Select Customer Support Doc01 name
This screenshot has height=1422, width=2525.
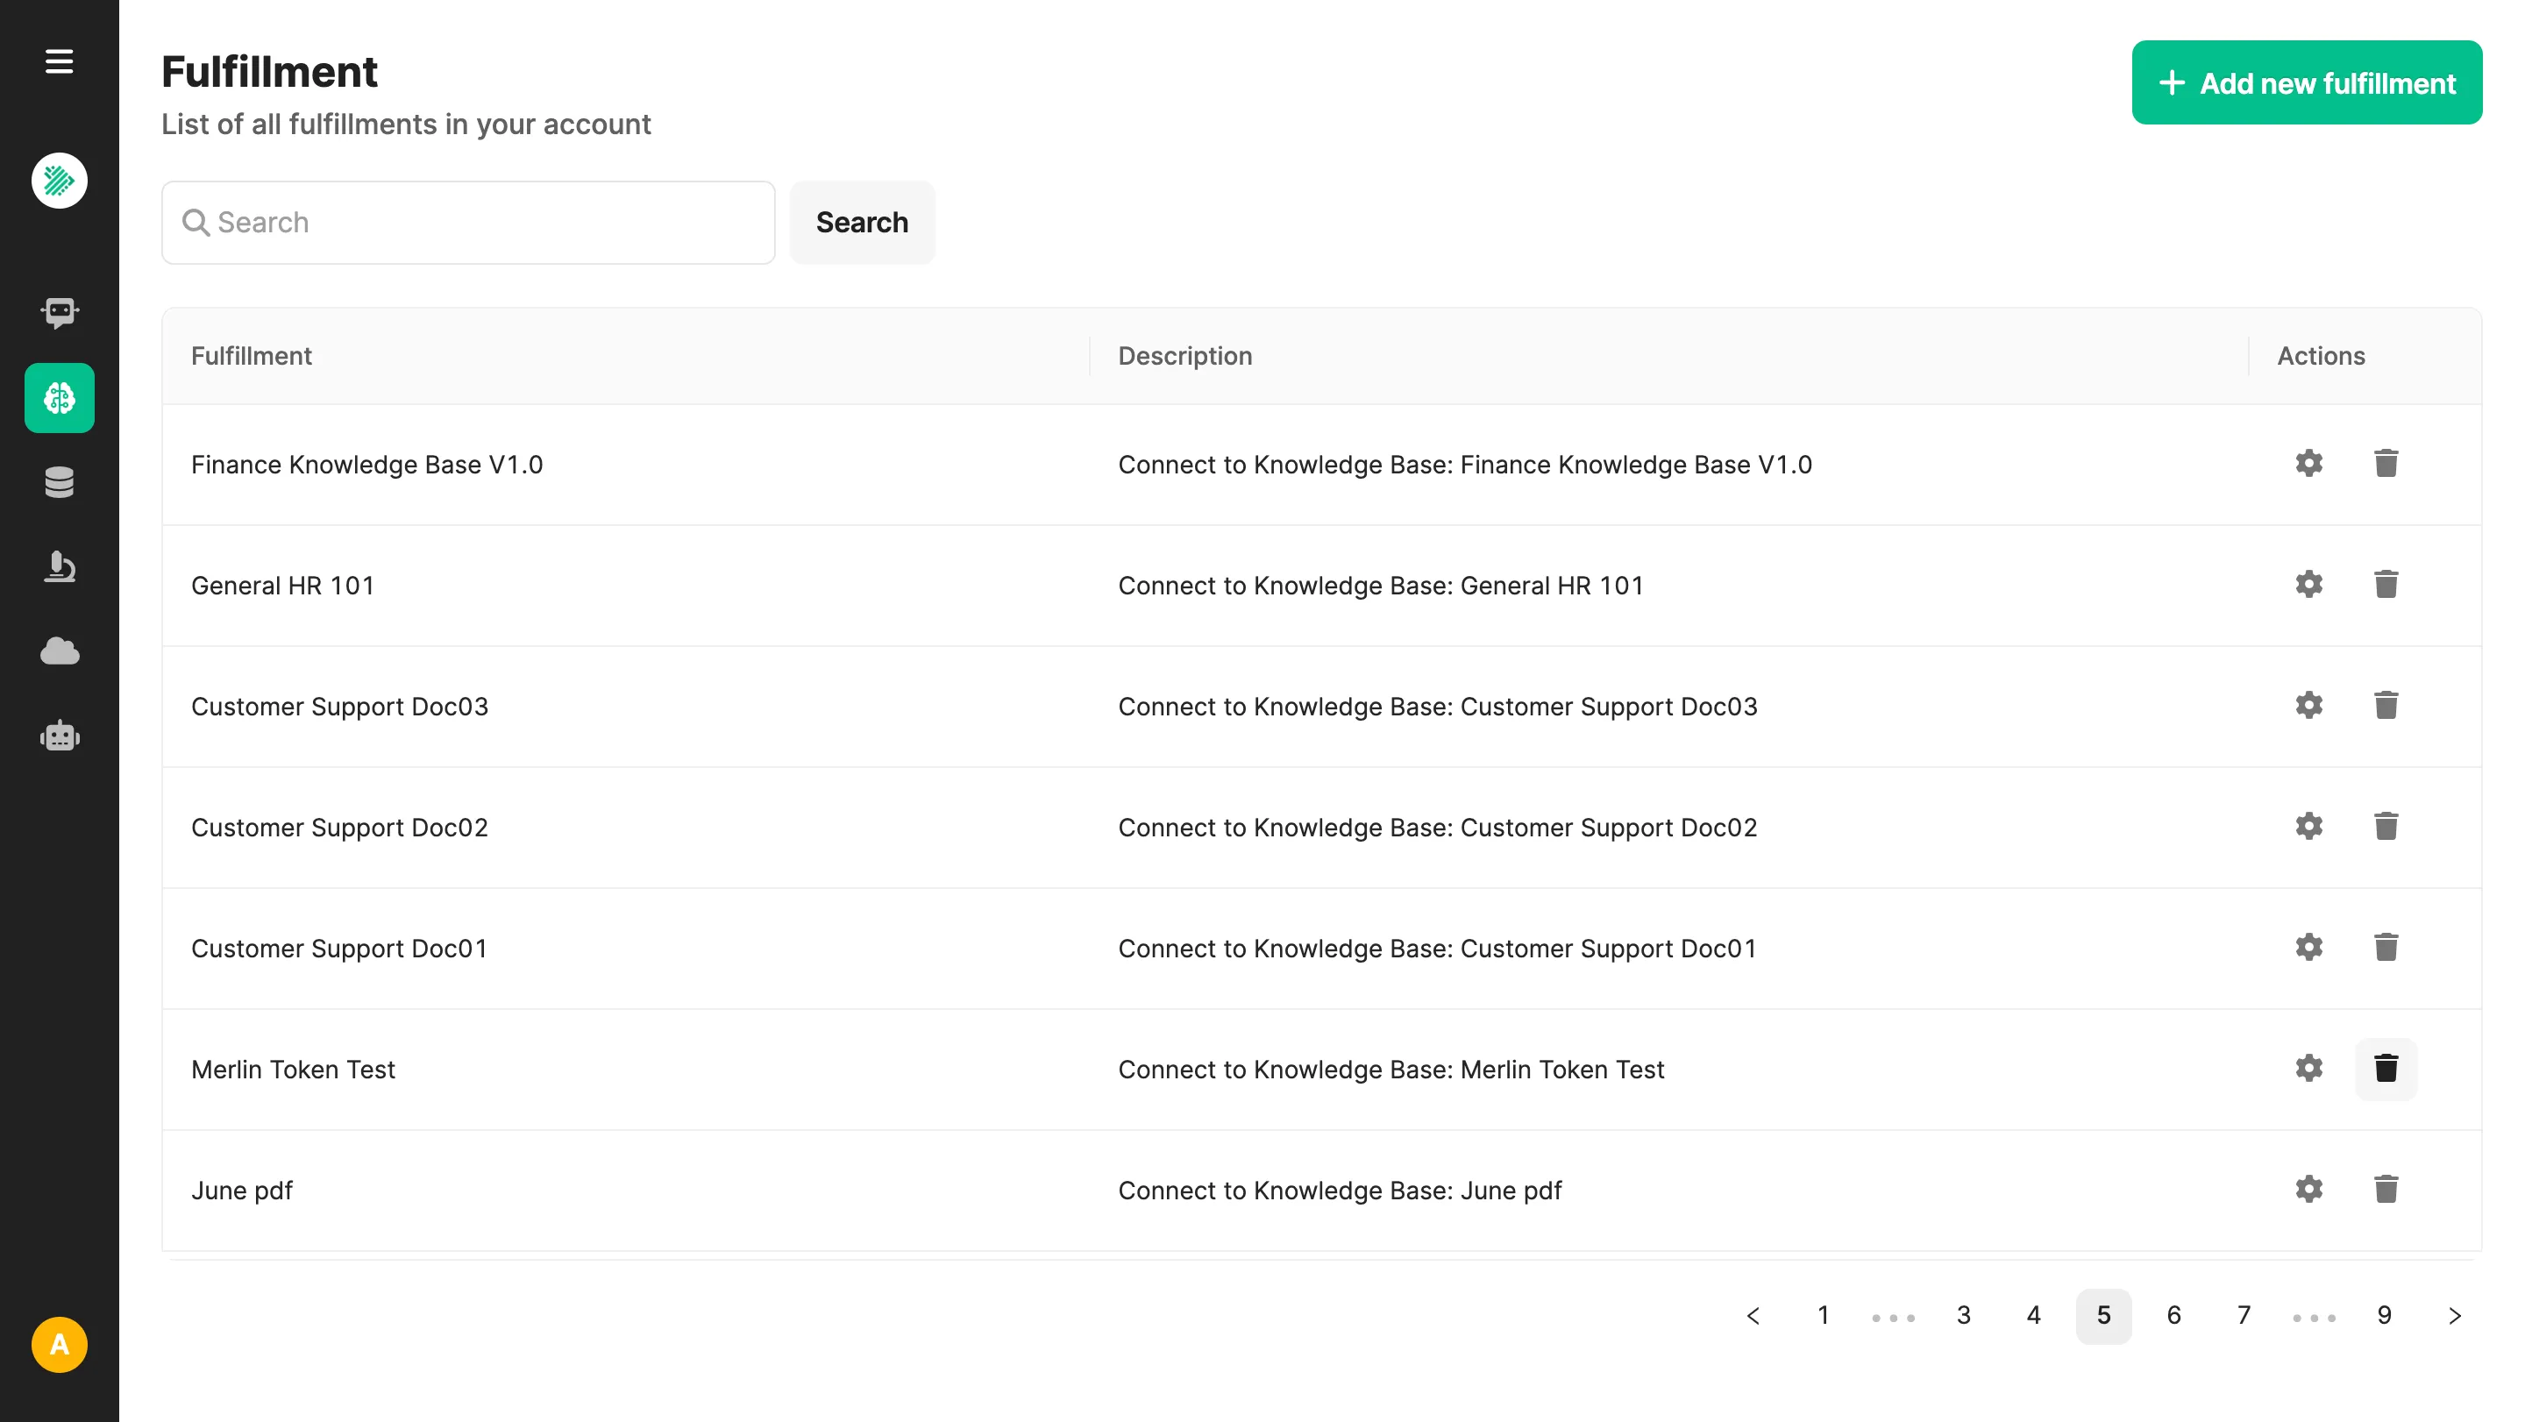tap(339, 949)
